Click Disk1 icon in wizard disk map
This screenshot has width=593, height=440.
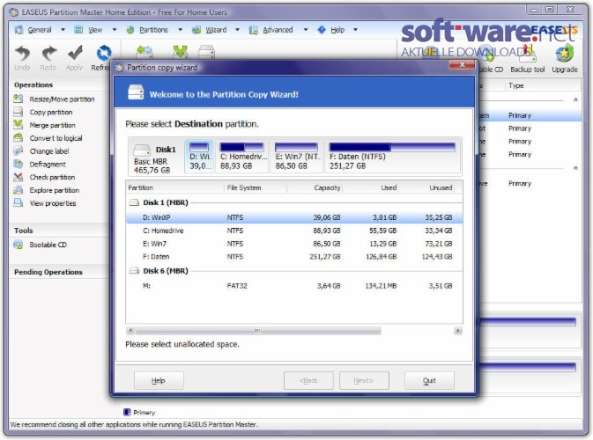tap(142, 150)
